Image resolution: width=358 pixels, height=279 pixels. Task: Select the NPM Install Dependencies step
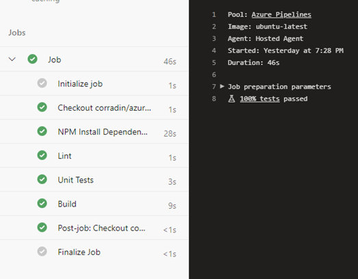click(94, 131)
